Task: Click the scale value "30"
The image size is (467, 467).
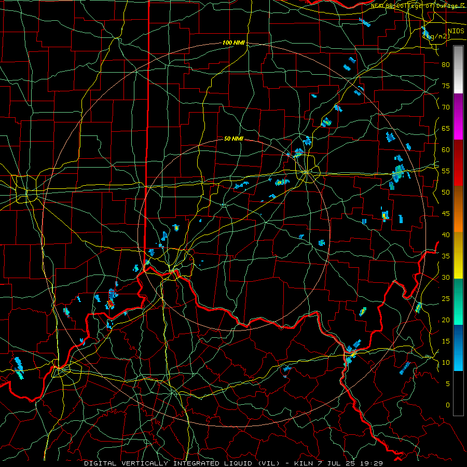Action: pos(446,278)
